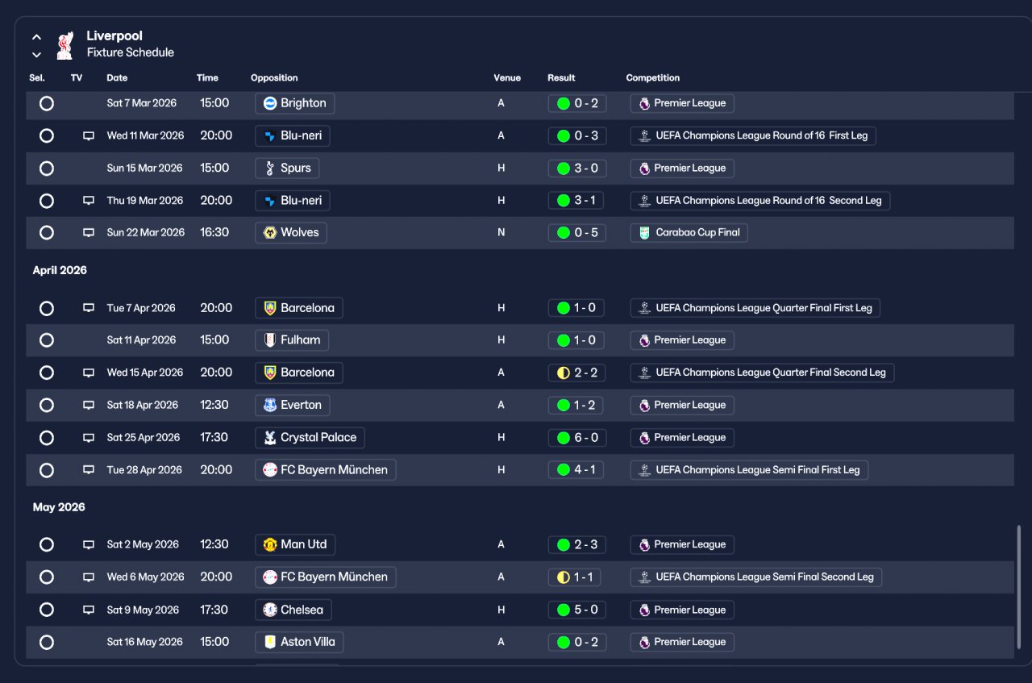Select the Fulham fixture radio circle

tap(47, 340)
